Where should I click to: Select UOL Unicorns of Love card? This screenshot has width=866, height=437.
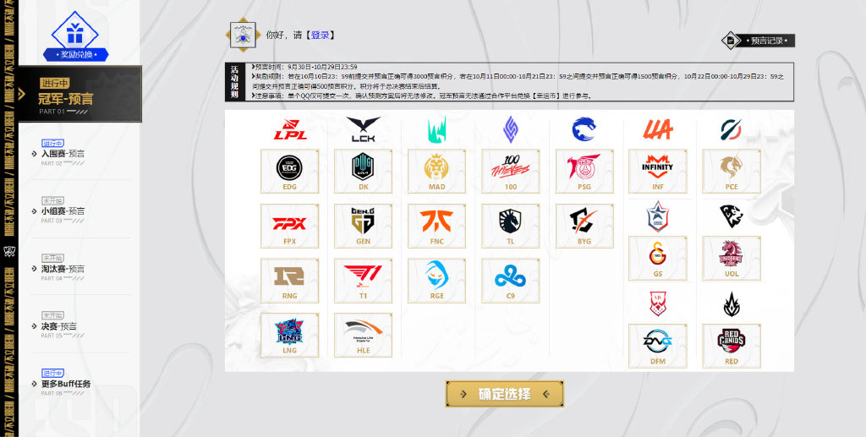[x=732, y=259]
